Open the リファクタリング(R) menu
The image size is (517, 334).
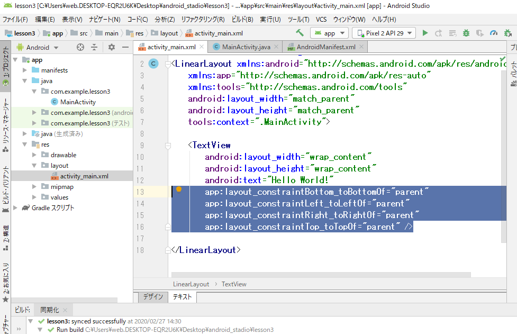click(203, 20)
